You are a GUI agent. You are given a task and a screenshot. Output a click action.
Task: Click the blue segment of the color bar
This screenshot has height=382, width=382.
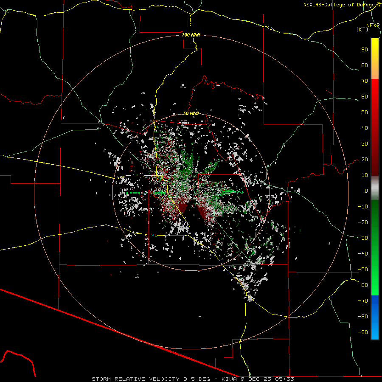[375, 317]
